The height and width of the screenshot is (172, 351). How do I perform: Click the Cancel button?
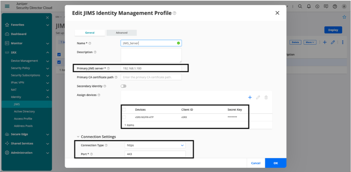click(256, 163)
